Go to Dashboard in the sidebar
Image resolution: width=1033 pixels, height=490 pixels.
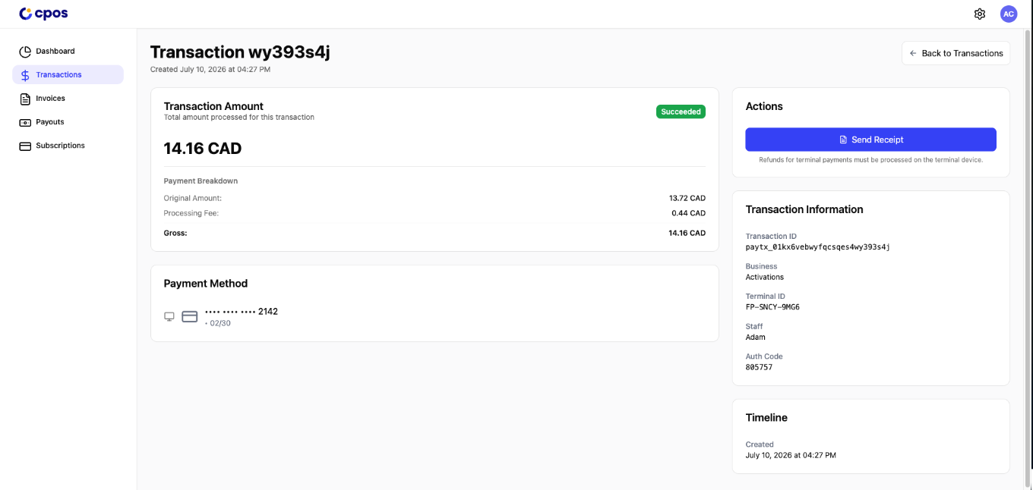coord(68,51)
